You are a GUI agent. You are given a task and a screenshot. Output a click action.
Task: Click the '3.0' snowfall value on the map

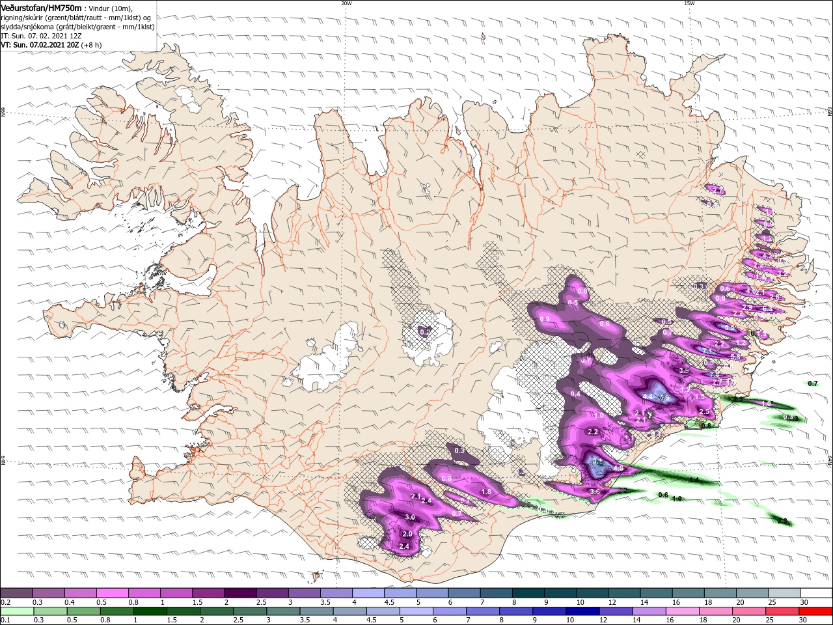tap(410, 517)
